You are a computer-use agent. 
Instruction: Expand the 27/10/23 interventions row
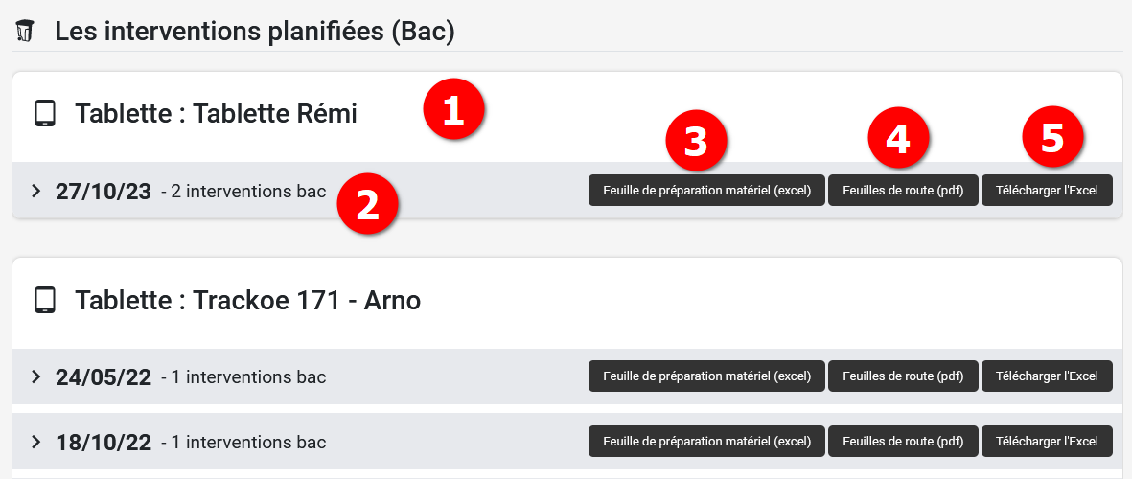click(36, 191)
